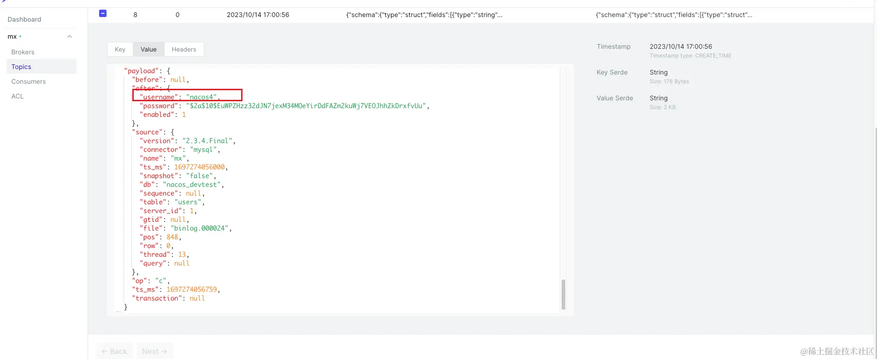This screenshot has width=877, height=359.
Task: Click the Size: 178 Bytes text
Action: tap(669, 81)
